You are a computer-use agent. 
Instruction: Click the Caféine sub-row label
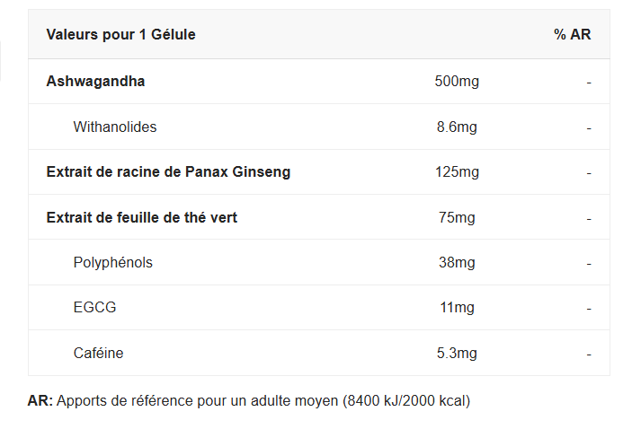click(99, 354)
